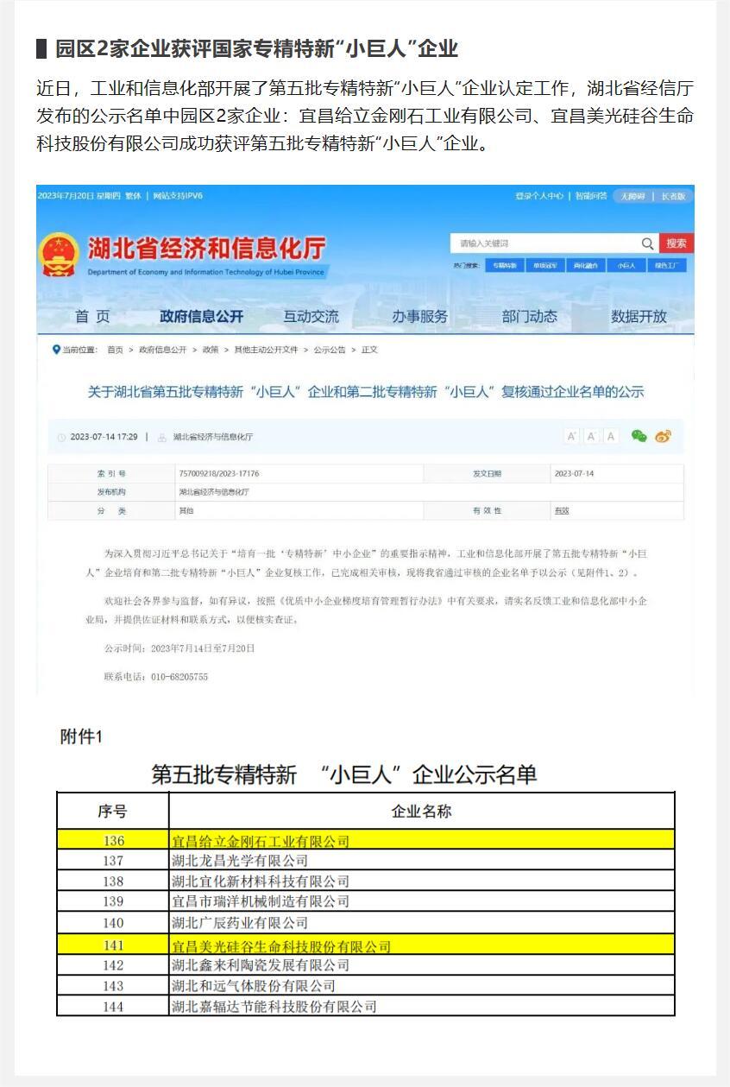Click the 智能问答 link

pos(591,196)
